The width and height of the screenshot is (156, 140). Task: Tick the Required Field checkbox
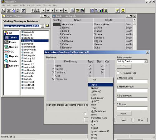[118, 73]
